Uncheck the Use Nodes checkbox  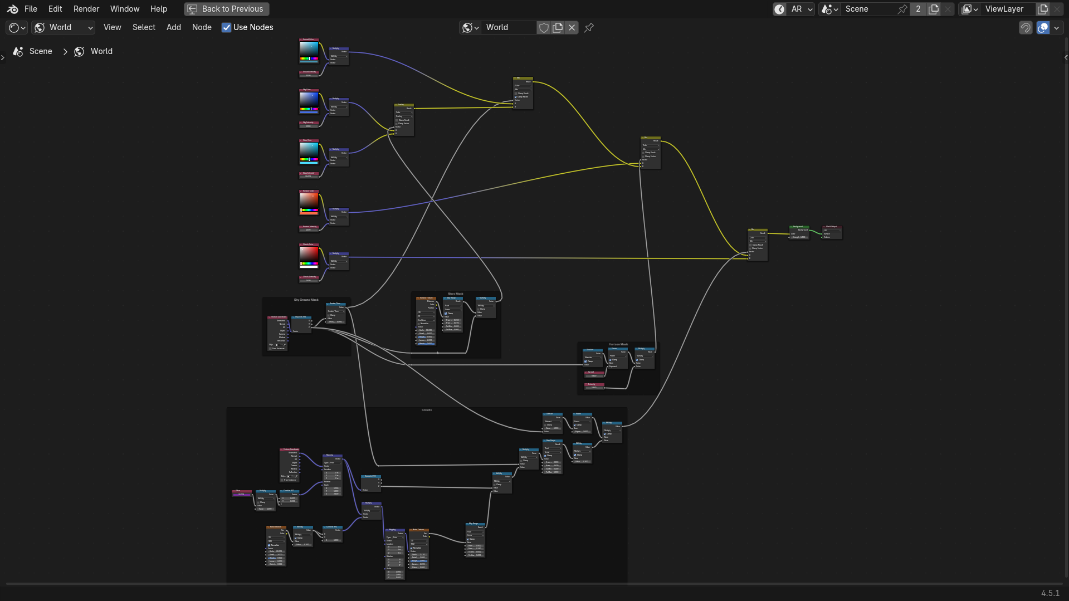click(x=226, y=27)
